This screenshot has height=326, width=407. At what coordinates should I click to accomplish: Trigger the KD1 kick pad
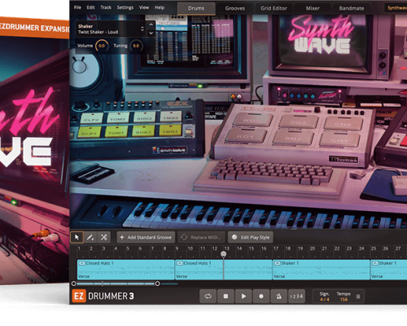pos(246,135)
